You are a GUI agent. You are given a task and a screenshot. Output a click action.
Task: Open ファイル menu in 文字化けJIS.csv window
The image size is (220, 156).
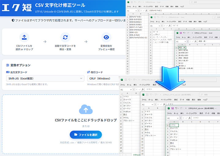pos(129,6)
